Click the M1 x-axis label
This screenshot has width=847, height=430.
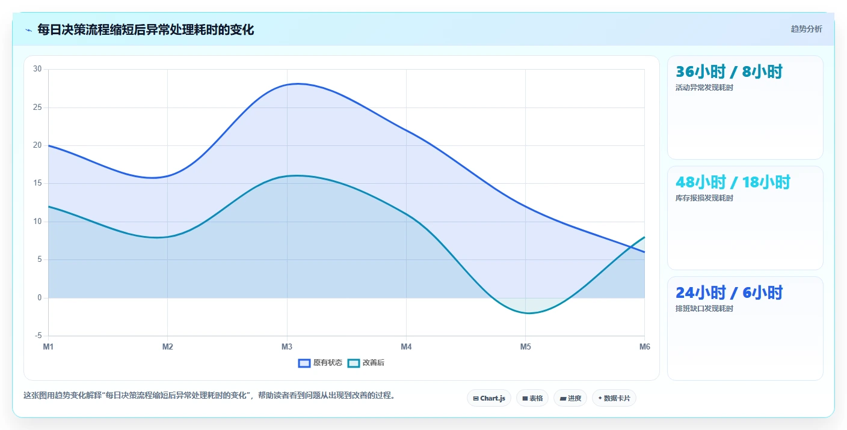click(x=48, y=347)
